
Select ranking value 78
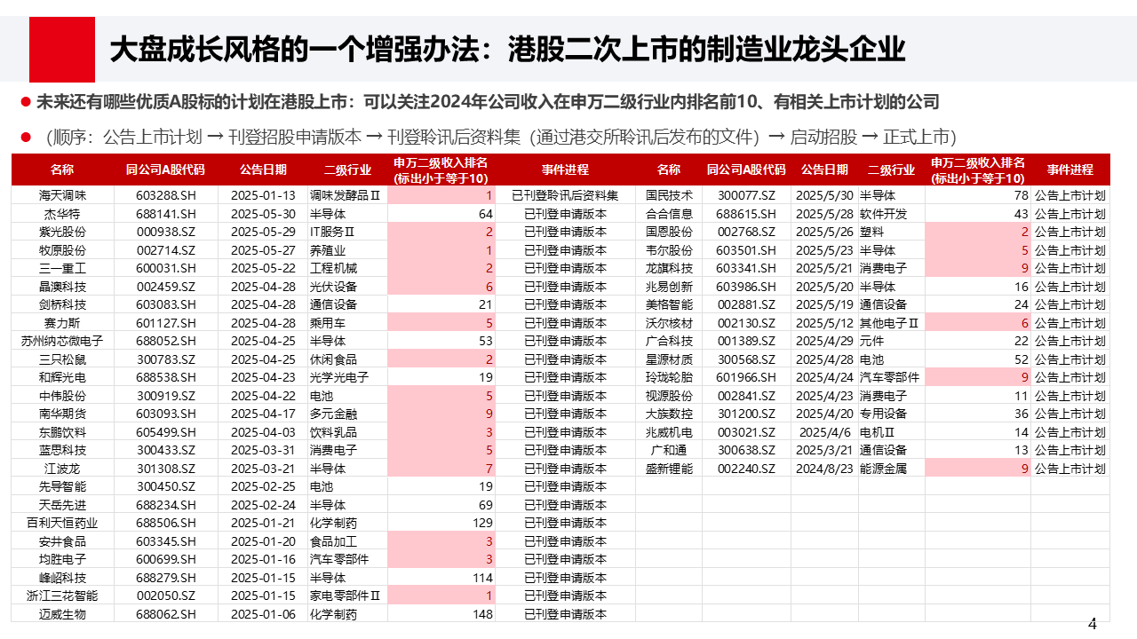click(1021, 195)
